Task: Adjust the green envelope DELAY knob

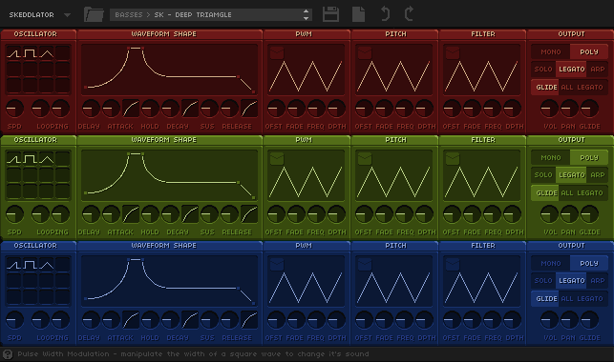Action: pos(91,214)
